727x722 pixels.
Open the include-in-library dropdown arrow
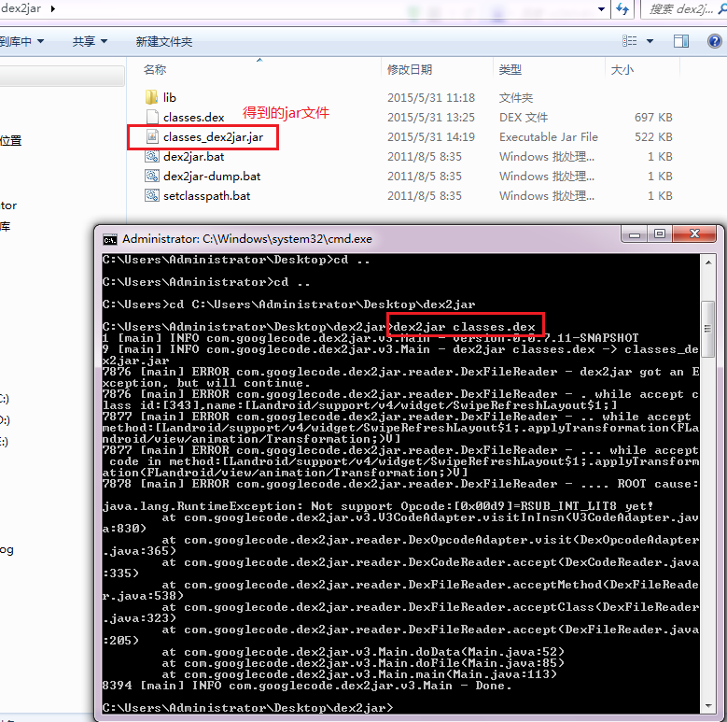(41, 41)
